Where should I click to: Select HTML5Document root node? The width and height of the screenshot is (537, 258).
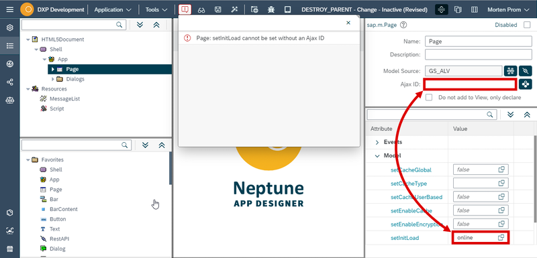click(62, 40)
